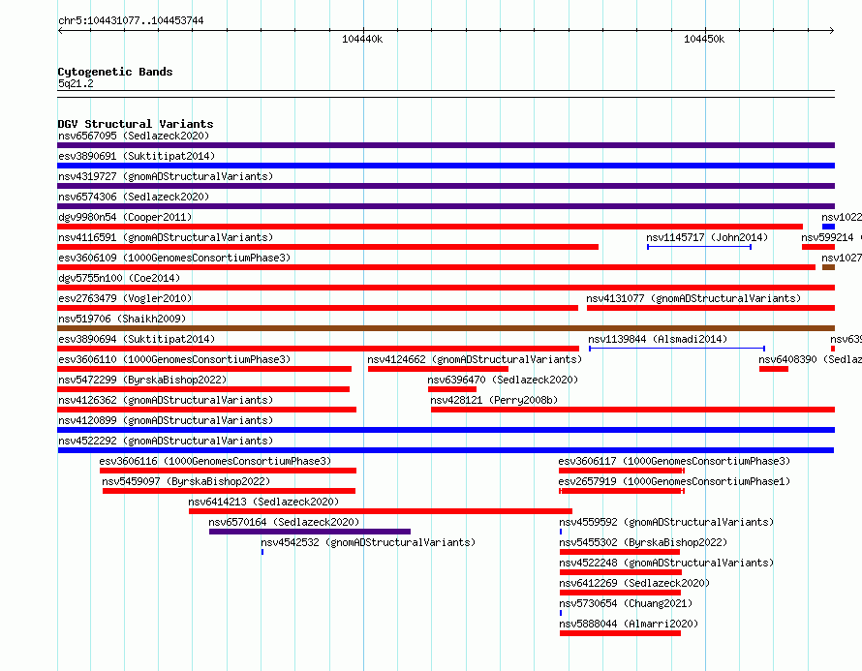Screen dimensions: 862x671
Task: Select the esv3890691 (Suktitipat2014) blue bar
Action: [446, 166]
